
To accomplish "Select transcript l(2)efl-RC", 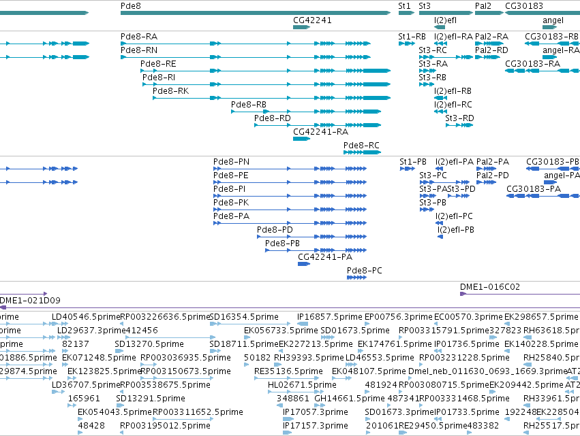I will click(440, 112).
